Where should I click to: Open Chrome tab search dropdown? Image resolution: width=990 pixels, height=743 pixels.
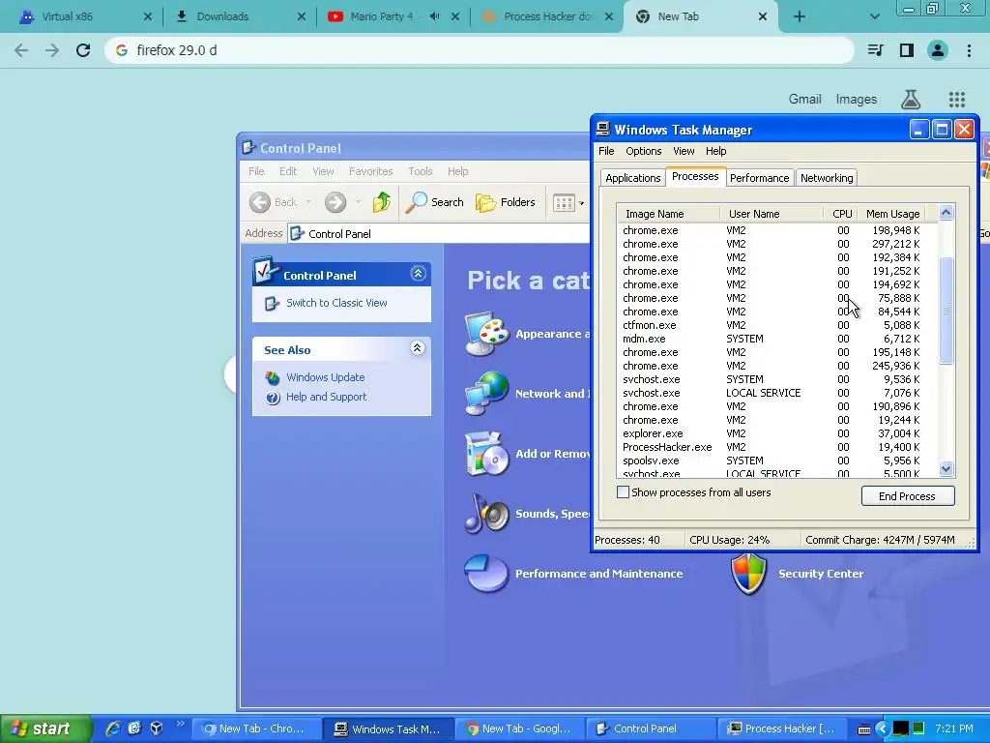(874, 16)
